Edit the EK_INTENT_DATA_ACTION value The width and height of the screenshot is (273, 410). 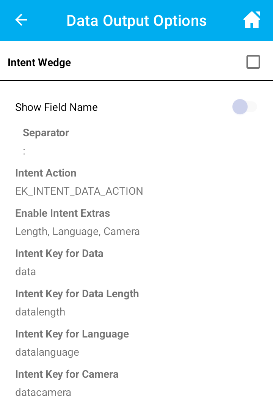(79, 191)
